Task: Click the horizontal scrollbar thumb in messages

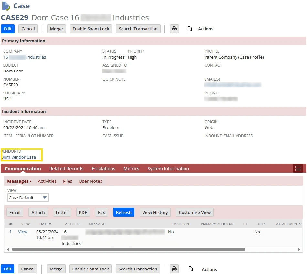Action: coord(128,249)
